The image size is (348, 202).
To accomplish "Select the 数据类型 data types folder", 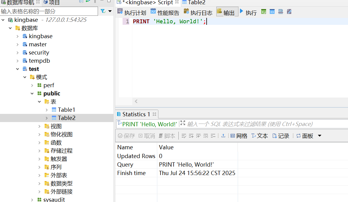I will coord(61,184).
